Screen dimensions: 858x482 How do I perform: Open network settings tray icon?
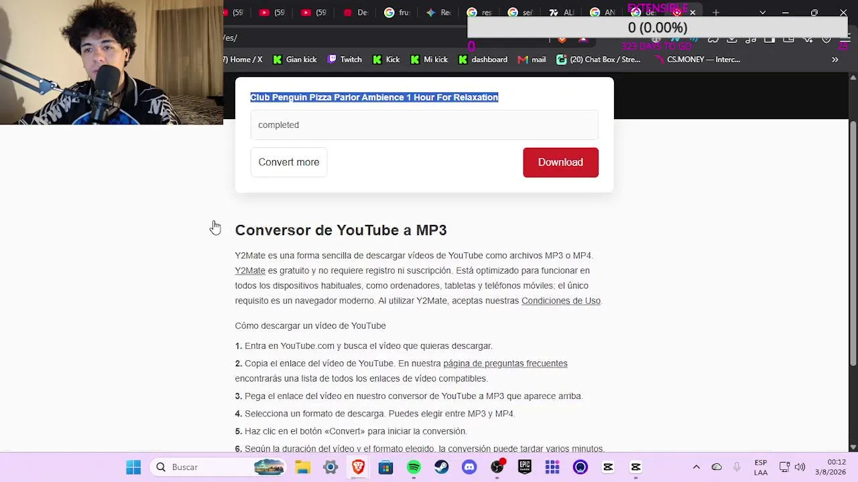coord(784,467)
